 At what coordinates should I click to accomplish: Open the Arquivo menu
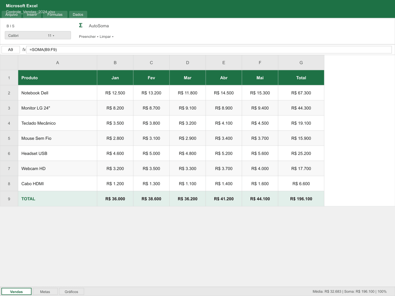click(12, 14)
